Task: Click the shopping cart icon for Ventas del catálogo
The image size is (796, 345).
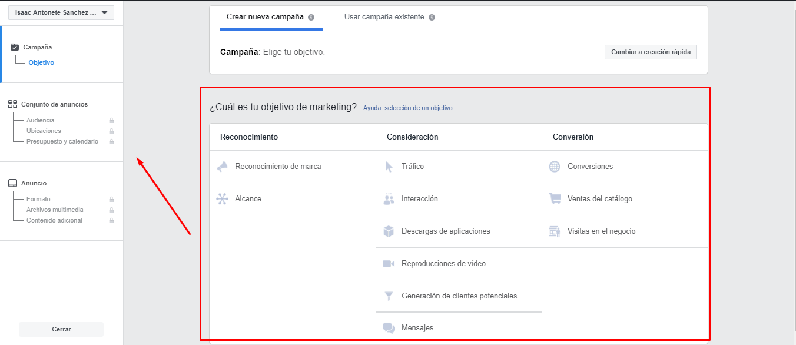Action: (x=555, y=199)
